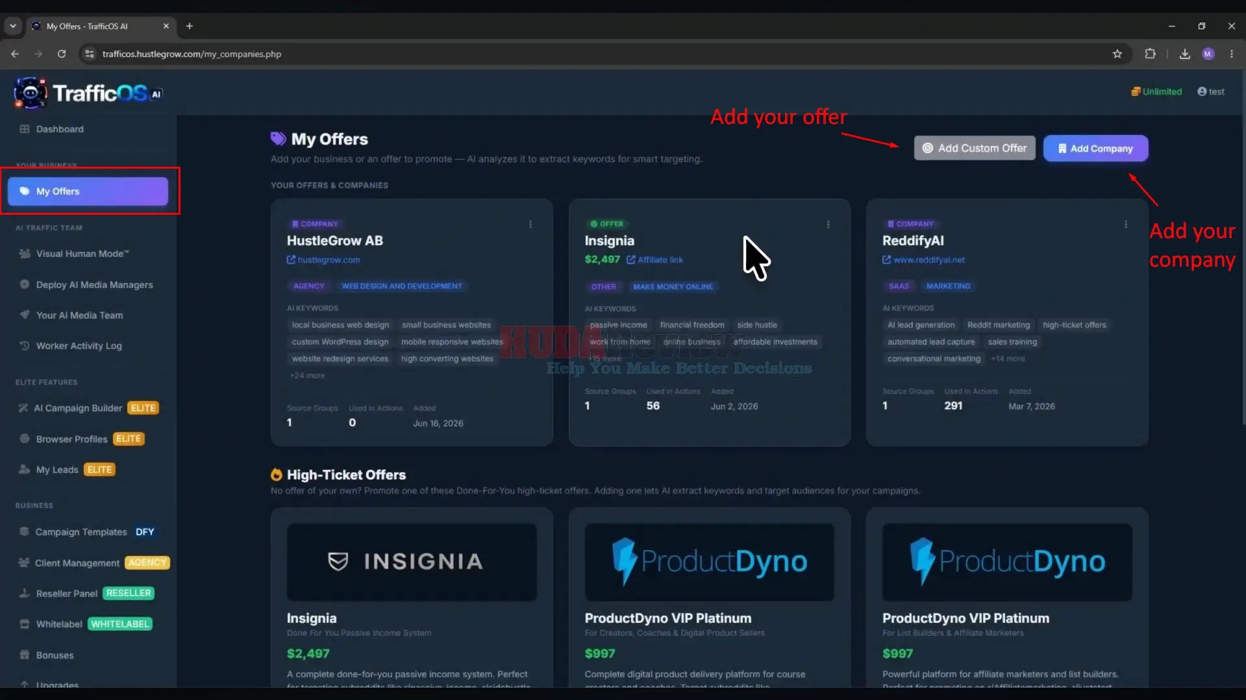Click Reseller Panel icon
This screenshot has height=700, width=1246.
click(25, 593)
